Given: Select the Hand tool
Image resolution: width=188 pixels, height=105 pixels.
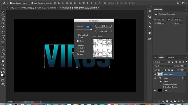Looking at the screenshot, I should pos(3,61).
